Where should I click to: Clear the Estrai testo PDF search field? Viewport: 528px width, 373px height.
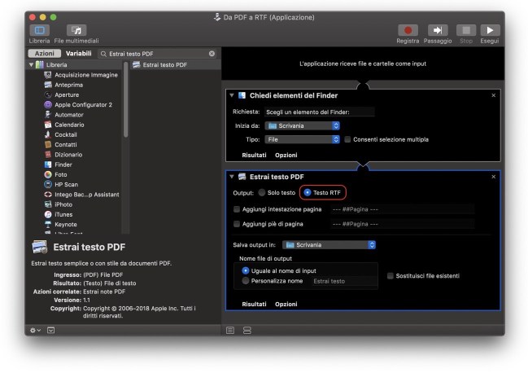pyautogui.click(x=212, y=54)
